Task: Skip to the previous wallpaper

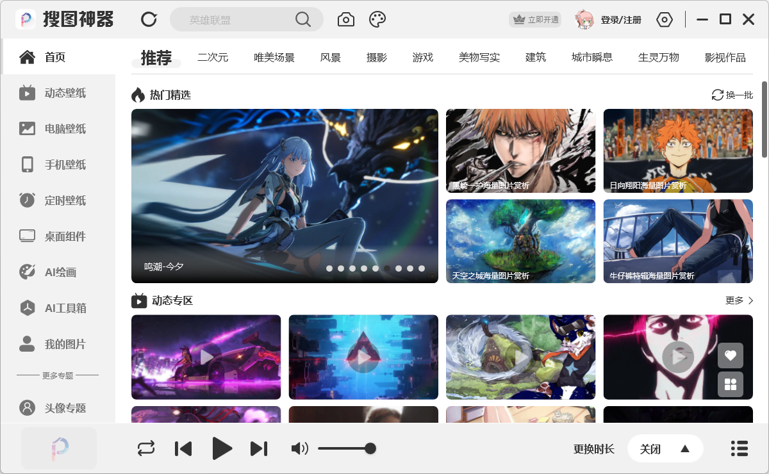Action: [x=183, y=448]
